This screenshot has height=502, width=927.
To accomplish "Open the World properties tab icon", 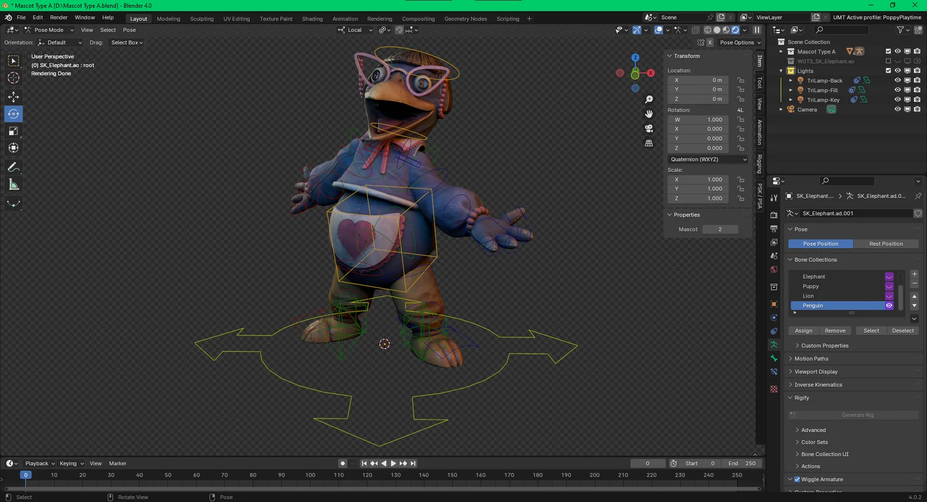I will pyautogui.click(x=774, y=270).
